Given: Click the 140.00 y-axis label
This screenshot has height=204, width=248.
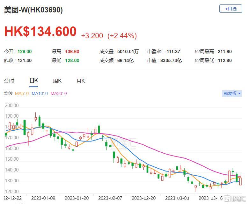Looking at the screenshot, I should pos(12,170).
